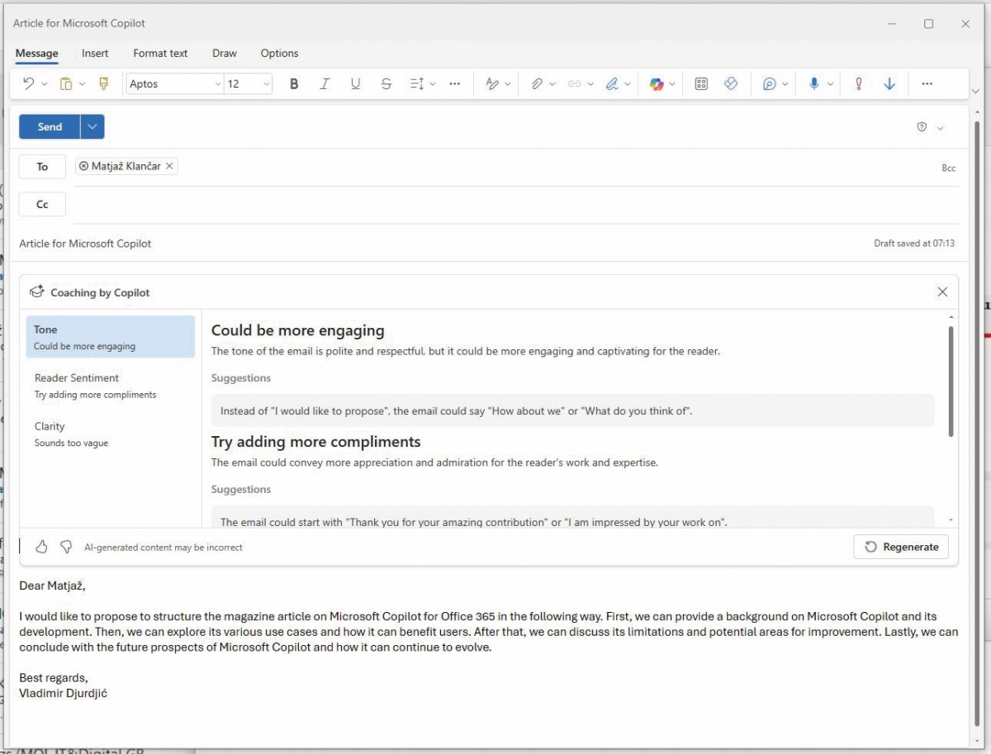Switch to the Options tab
The width and height of the screenshot is (991, 754).
(x=279, y=54)
